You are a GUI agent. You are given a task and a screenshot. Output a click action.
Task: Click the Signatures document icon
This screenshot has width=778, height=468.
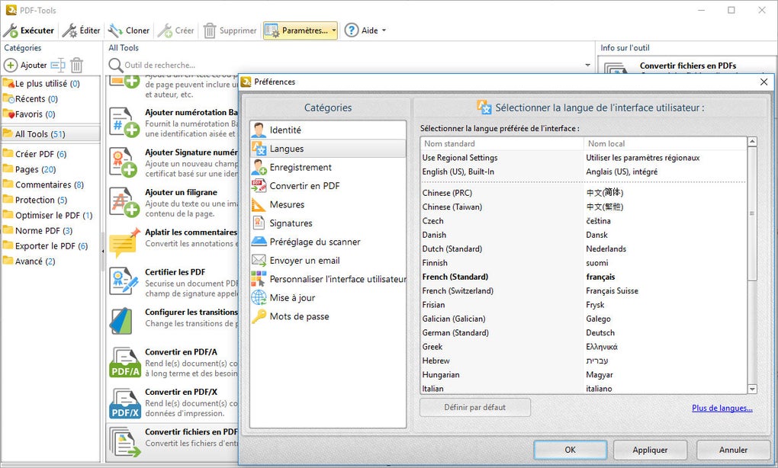[x=259, y=223]
